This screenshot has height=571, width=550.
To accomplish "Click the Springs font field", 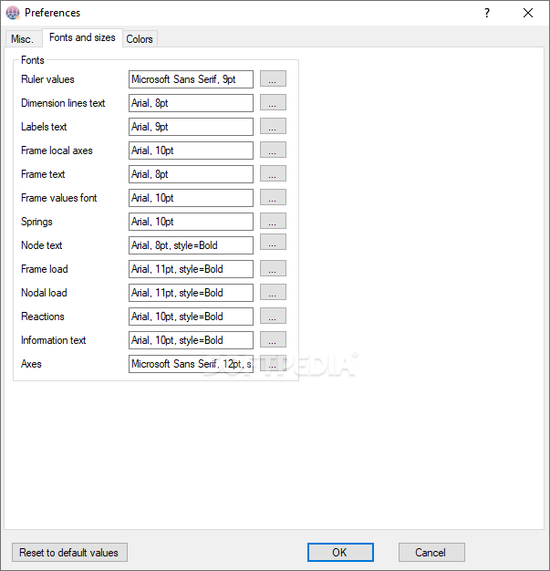I will 191,222.
